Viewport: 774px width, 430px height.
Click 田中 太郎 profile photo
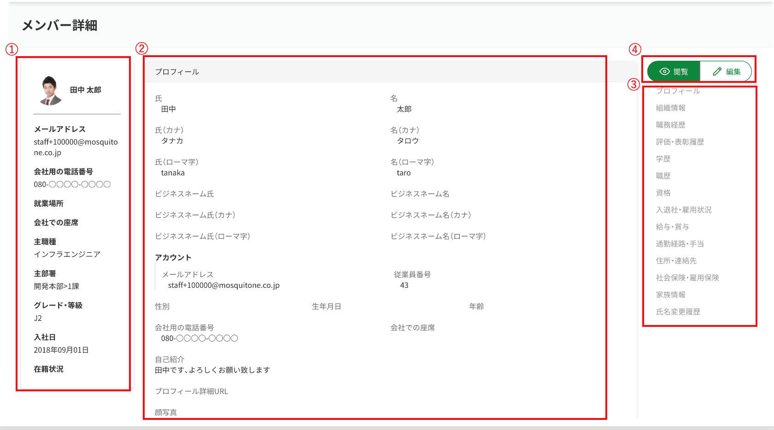click(x=50, y=90)
